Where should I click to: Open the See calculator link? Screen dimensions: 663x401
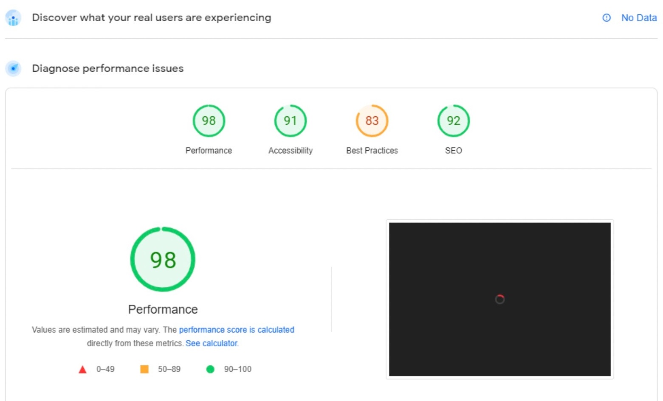click(212, 343)
